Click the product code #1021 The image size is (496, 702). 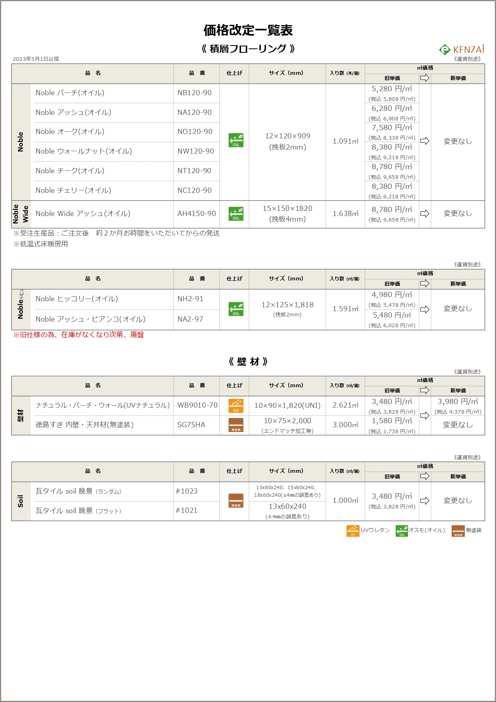(x=187, y=510)
